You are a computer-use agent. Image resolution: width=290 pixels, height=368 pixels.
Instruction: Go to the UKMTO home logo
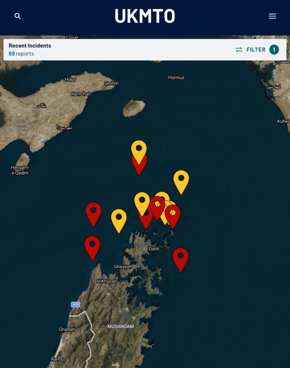pyautogui.click(x=145, y=16)
